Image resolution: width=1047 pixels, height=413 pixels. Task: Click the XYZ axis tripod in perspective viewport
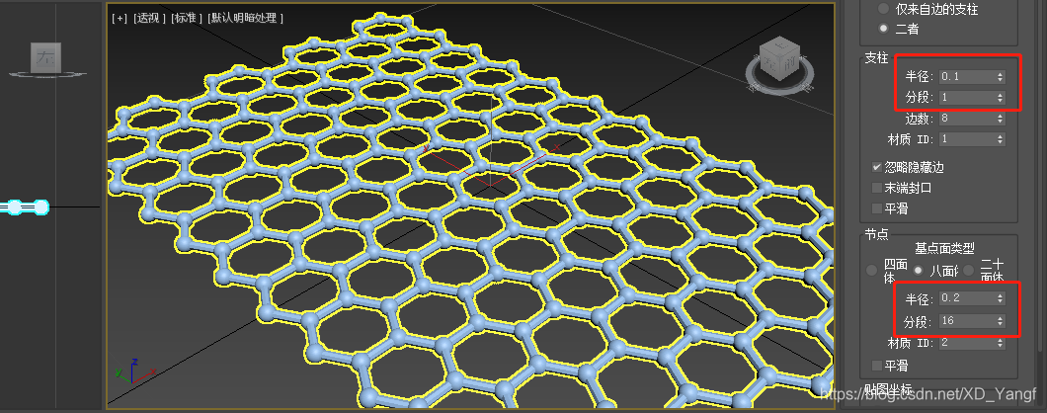(134, 370)
